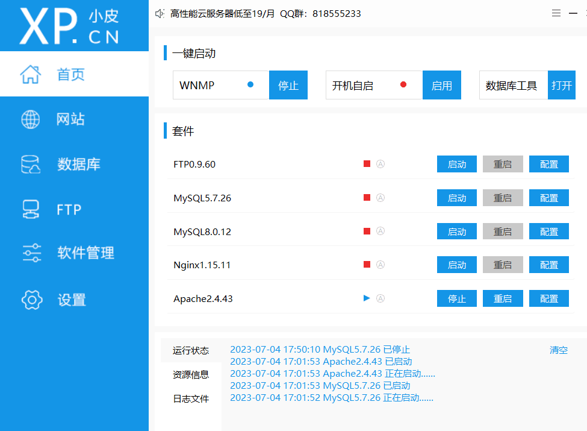This screenshot has width=587, height=431.
Task: Click the Nginx1.15.11 suite name
Action: click(202, 265)
